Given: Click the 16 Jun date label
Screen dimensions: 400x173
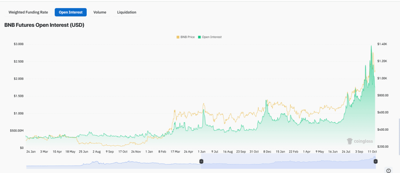Looking at the screenshot, I should tap(333, 152).
